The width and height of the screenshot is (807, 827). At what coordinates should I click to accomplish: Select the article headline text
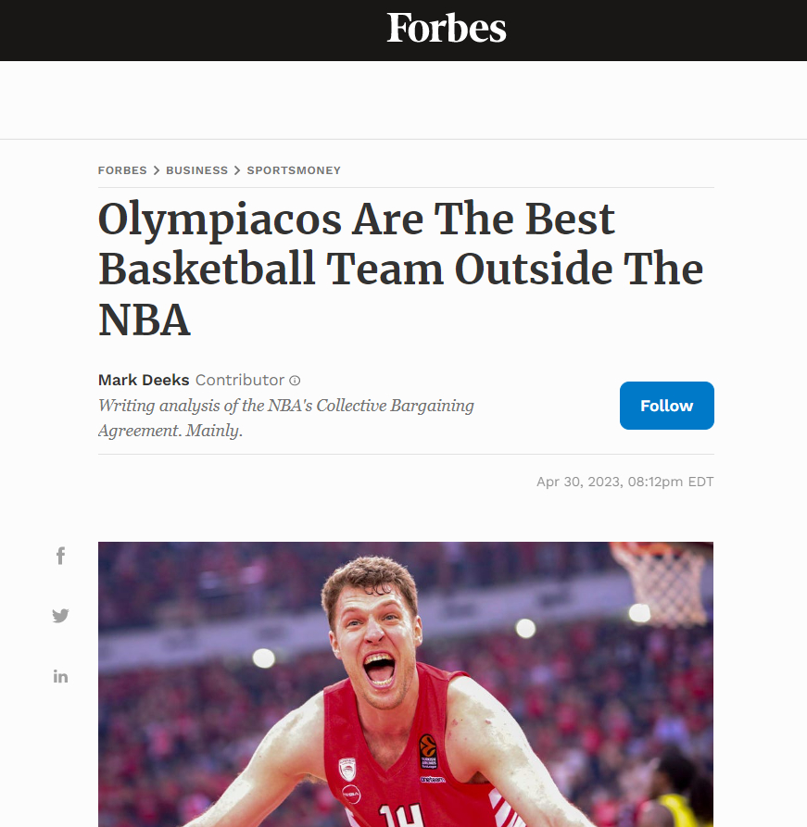tap(400, 268)
